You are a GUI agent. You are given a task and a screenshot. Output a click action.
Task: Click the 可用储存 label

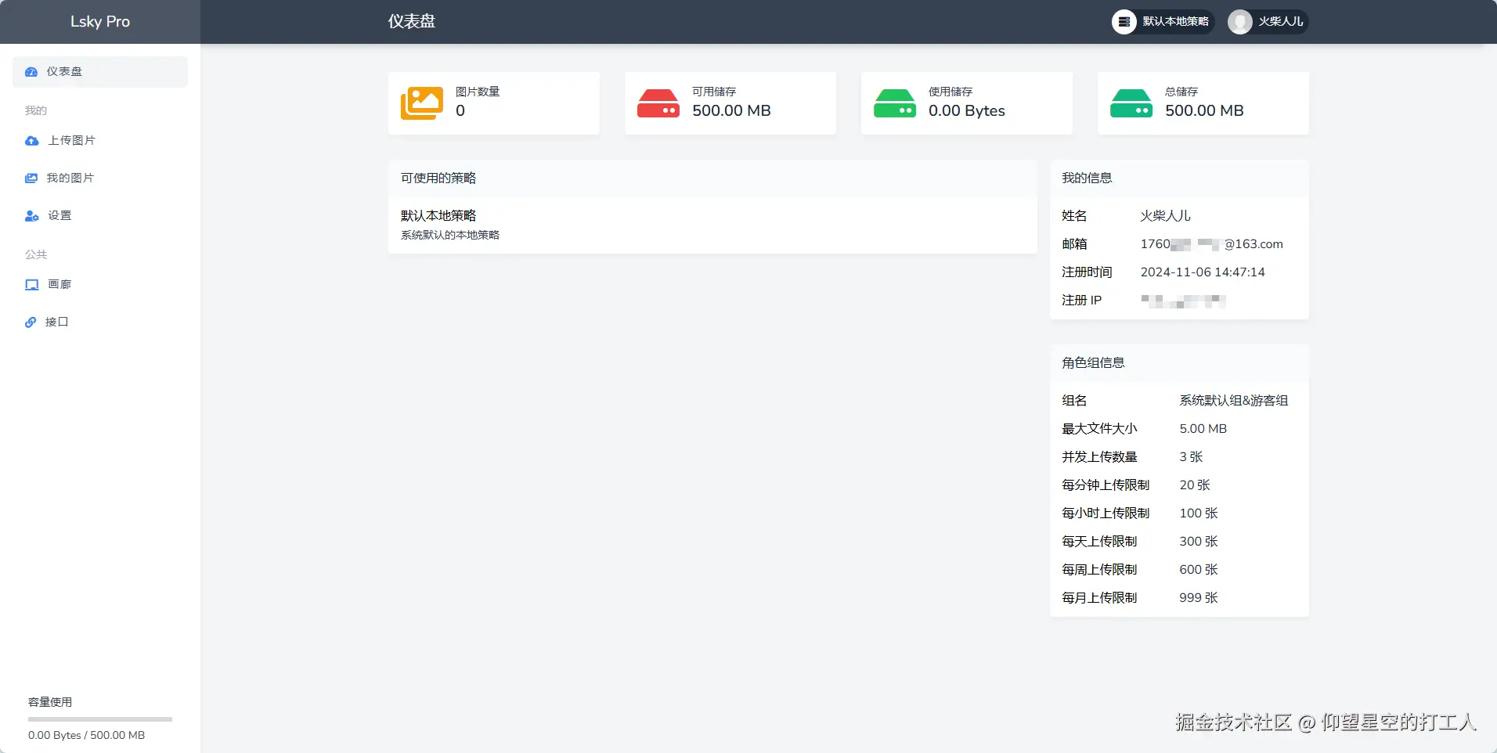(x=714, y=92)
